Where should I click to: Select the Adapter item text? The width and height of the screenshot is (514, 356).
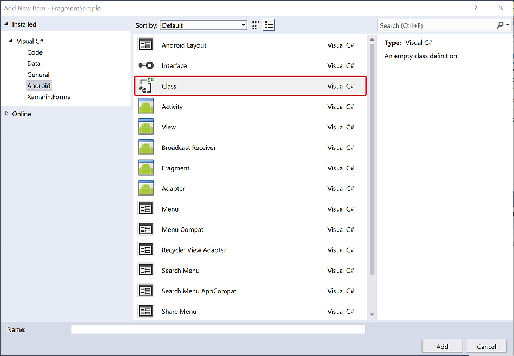(x=173, y=188)
